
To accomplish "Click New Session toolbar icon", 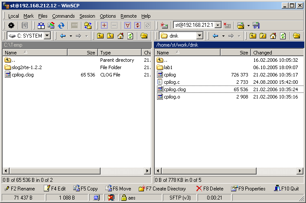I will [x=164, y=25].
